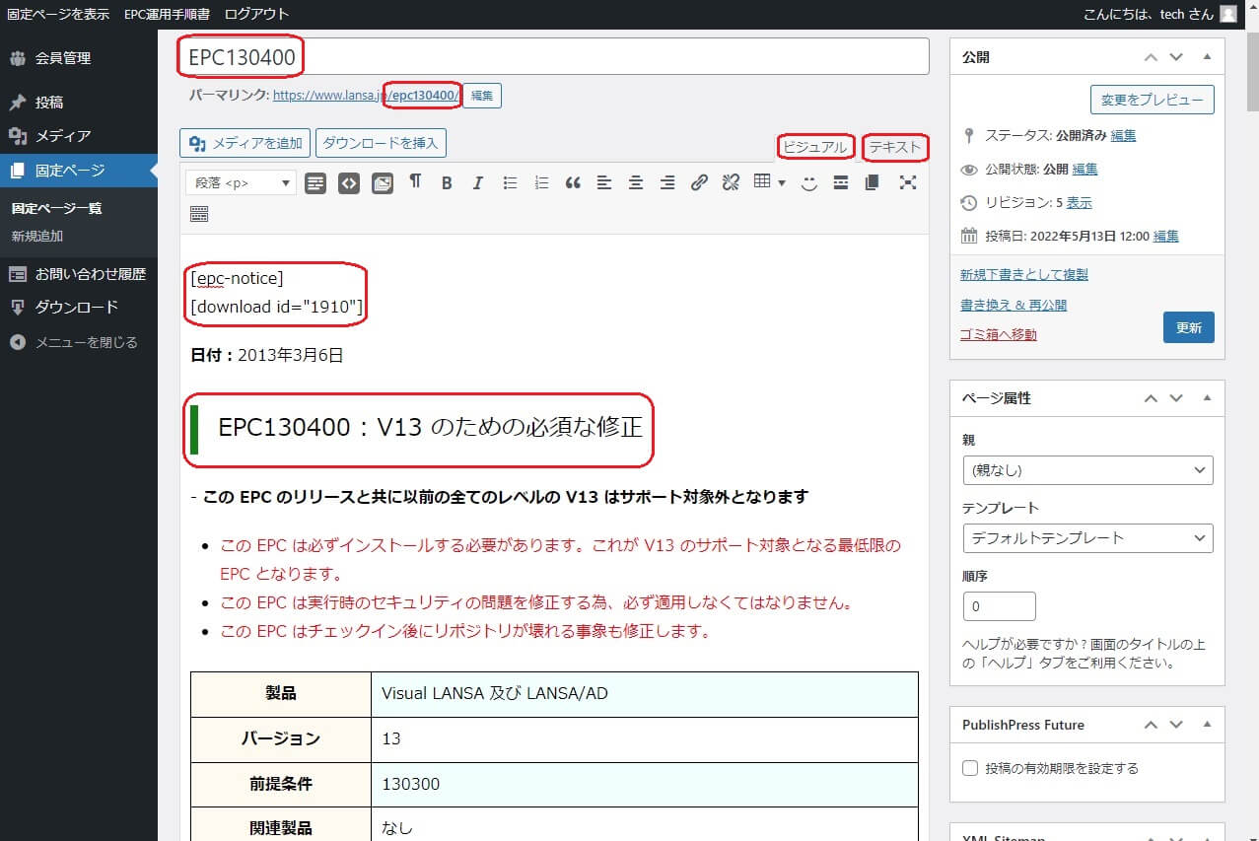Open the emoji smiley picker
The width and height of the screenshot is (1259, 841).
click(x=809, y=182)
